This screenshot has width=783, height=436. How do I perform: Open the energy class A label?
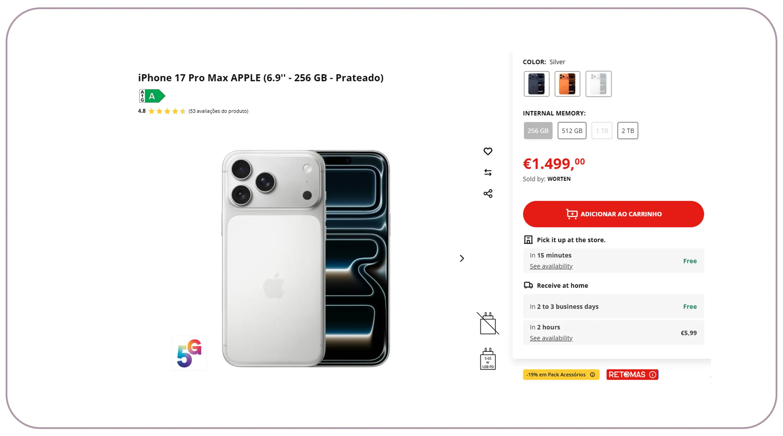tap(152, 96)
